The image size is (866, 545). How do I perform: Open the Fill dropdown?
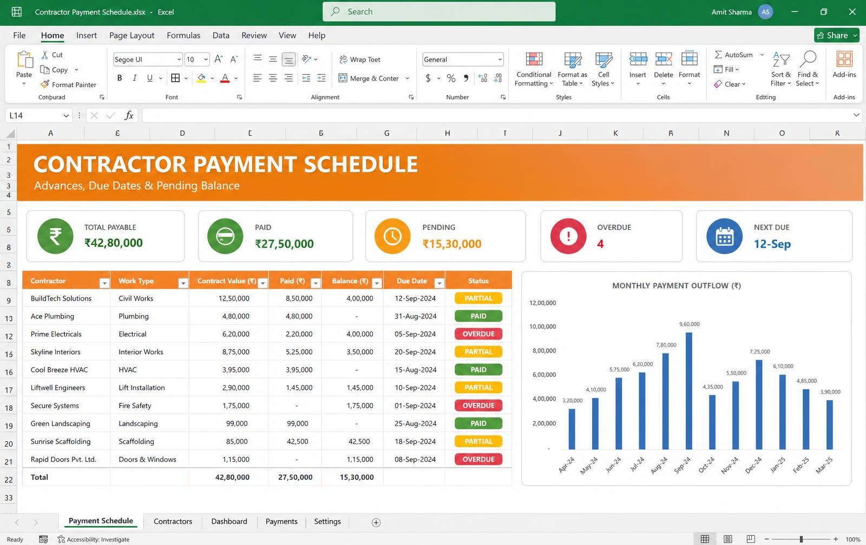(x=726, y=69)
